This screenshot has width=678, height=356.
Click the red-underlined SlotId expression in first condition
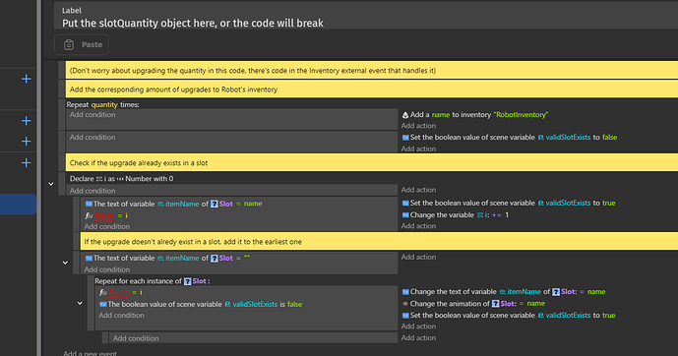(104, 215)
